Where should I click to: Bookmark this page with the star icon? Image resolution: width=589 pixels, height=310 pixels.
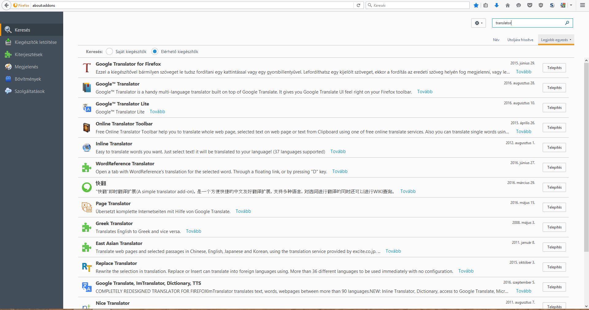click(476, 5)
